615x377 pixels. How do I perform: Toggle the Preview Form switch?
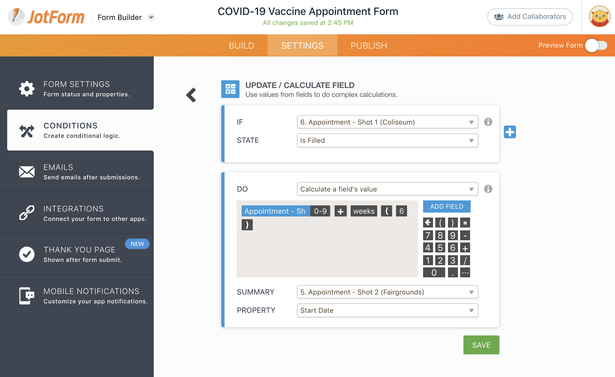pyautogui.click(x=596, y=45)
